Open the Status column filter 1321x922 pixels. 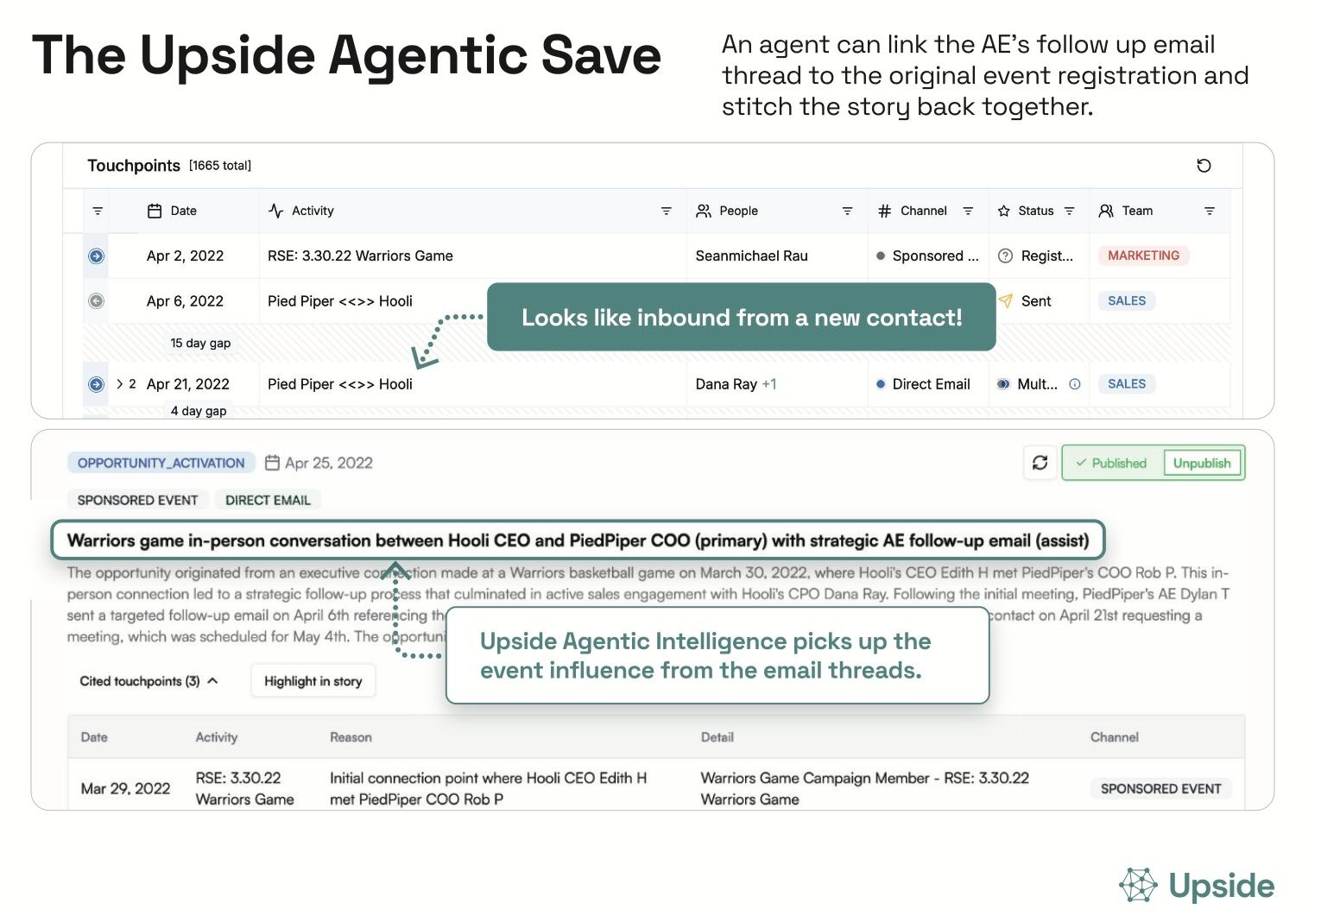(1069, 211)
